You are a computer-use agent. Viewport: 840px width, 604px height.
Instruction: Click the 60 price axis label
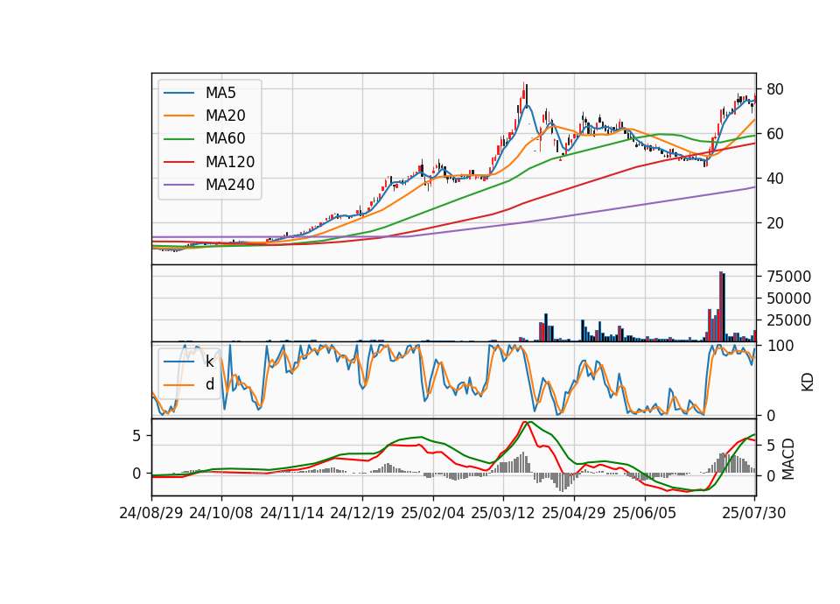(775, 134)
